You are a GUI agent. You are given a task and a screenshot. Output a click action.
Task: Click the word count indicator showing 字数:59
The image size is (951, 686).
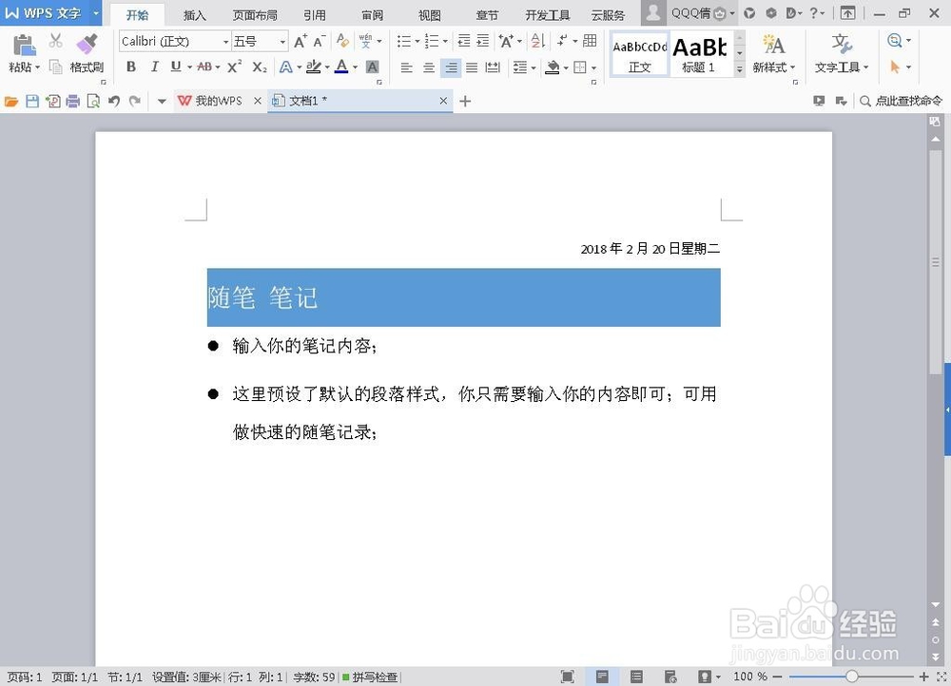312,677
